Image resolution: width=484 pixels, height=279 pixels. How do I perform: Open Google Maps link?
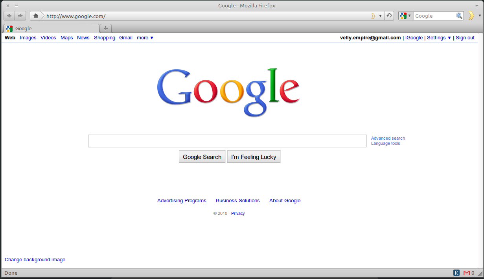(x=67, y=38)
